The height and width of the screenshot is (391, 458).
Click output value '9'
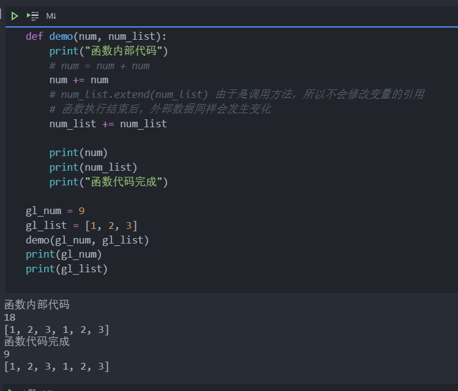pos(7,354)
